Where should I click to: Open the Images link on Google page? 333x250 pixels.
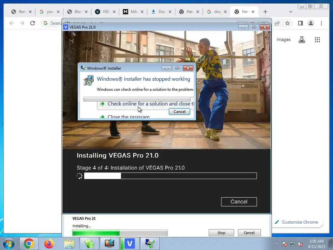pos(283,39)
